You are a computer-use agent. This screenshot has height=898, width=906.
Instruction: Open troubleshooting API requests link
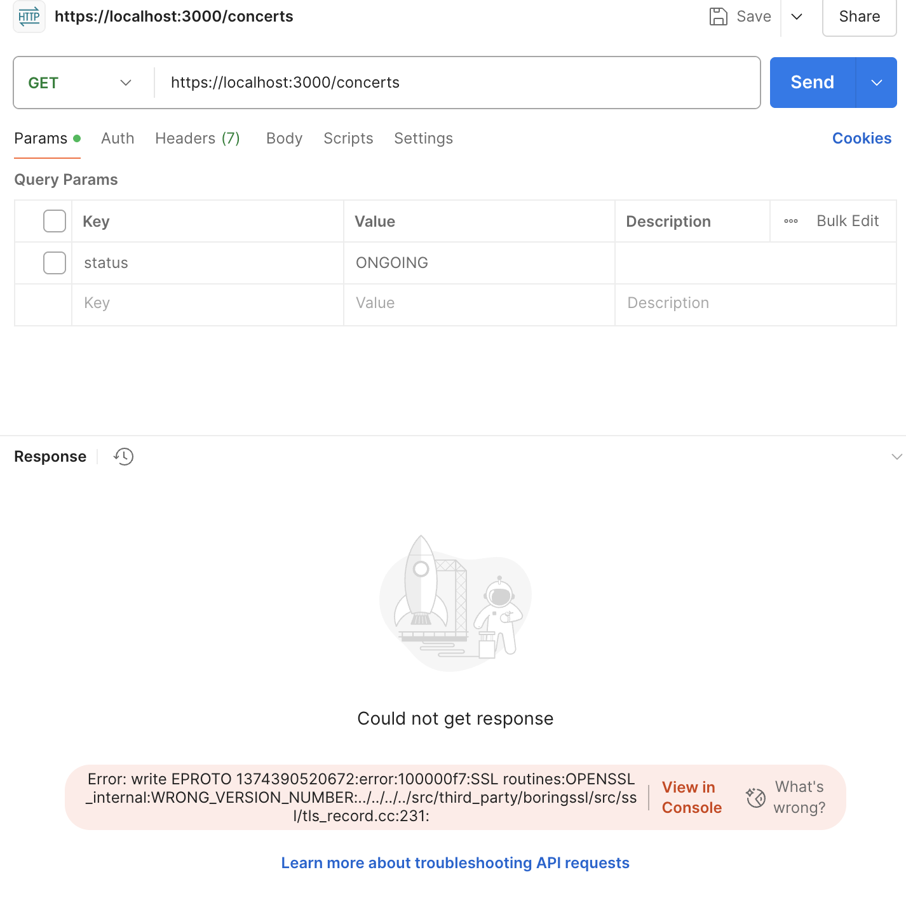tap(455, 863)
